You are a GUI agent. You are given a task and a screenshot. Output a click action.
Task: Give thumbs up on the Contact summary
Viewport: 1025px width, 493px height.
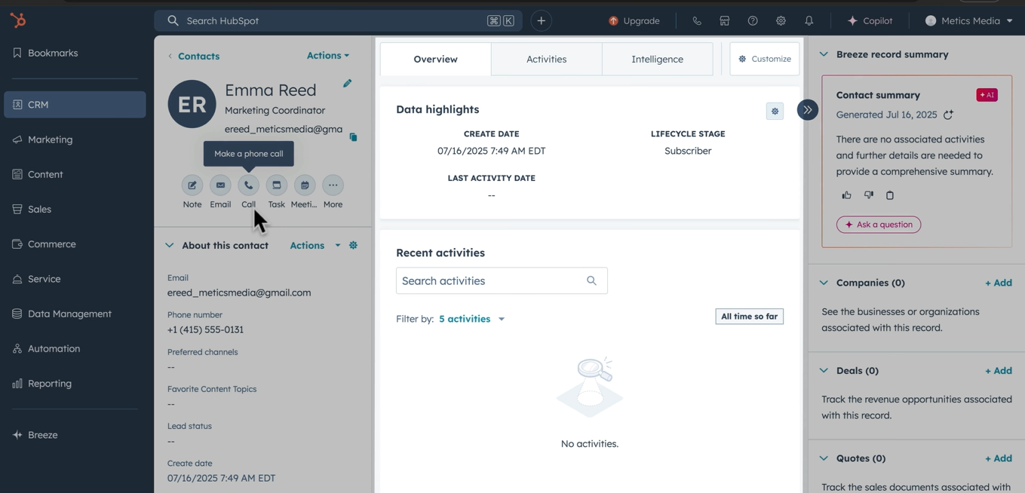point(846,194)
